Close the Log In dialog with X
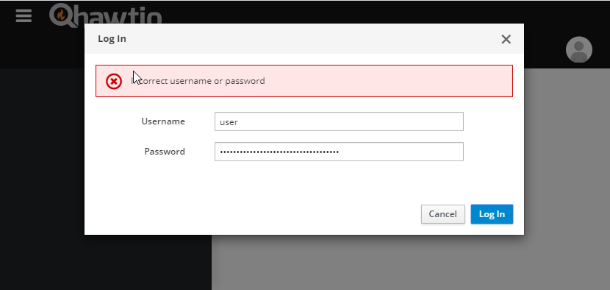The width and height of the screenshot is (610, 290). pos(506,39)
